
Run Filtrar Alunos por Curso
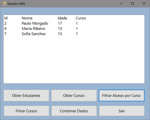click(122, 95)
